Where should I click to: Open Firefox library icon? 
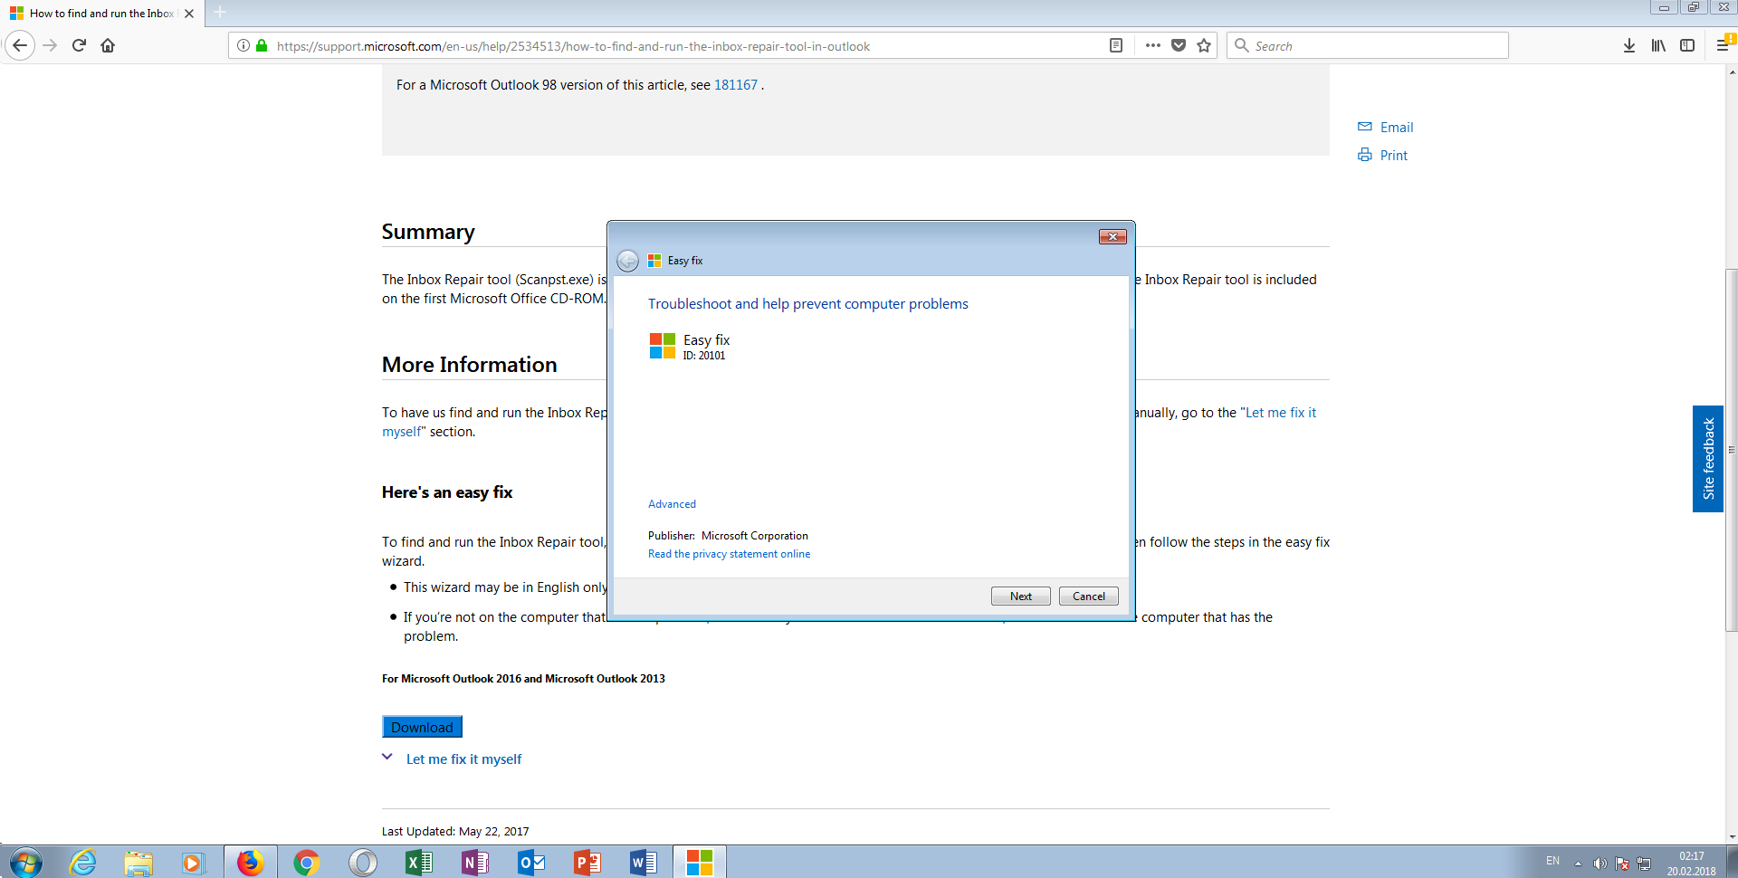coord(1658,45)
